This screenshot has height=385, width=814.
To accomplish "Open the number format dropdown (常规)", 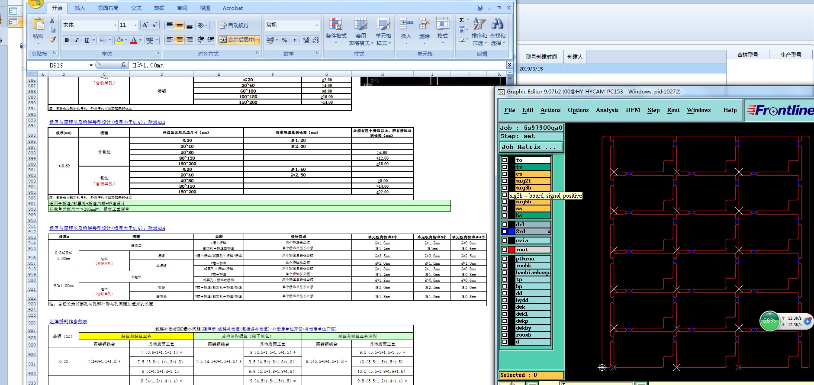I will point(317,25).
